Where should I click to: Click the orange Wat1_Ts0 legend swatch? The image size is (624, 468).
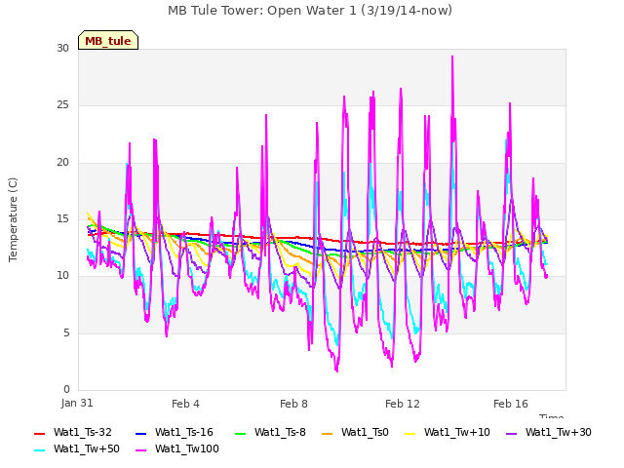coord(328,433)
